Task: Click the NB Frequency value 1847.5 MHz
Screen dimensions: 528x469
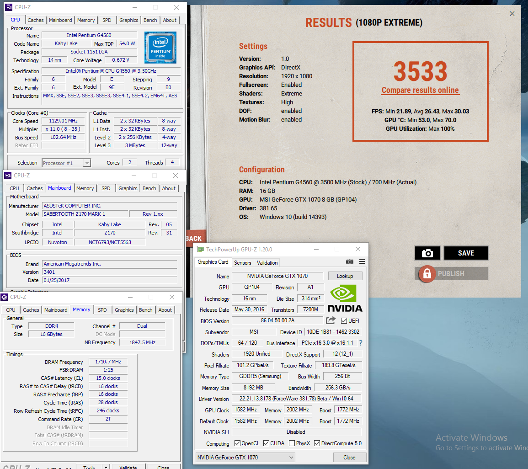Action: (143, 342)
